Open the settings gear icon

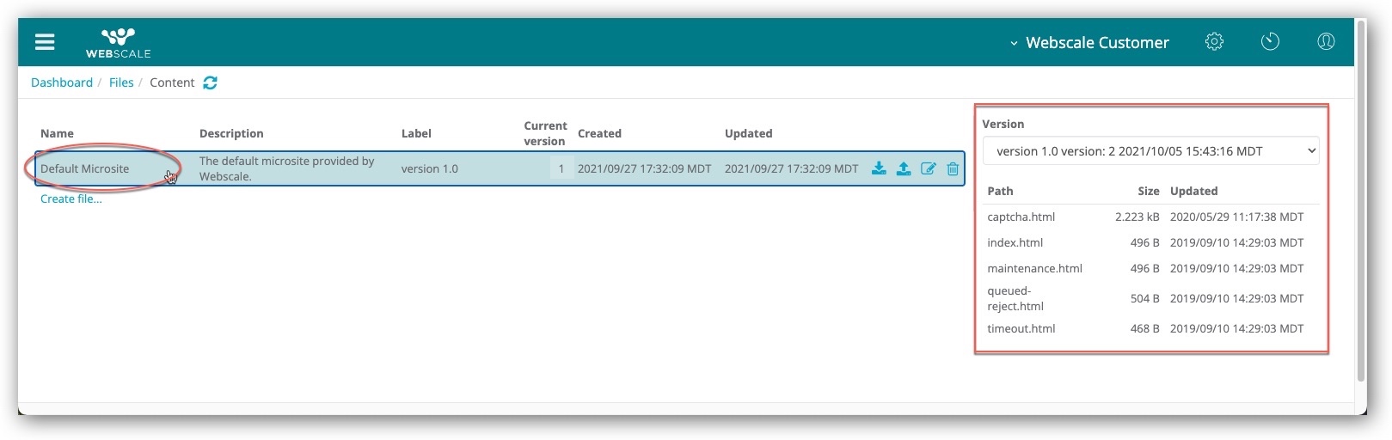point(1214,41)
